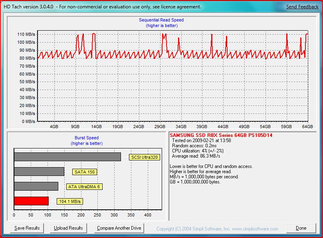Open the Send Feedback link
This screenshot has width=323, height=238.
302,7
